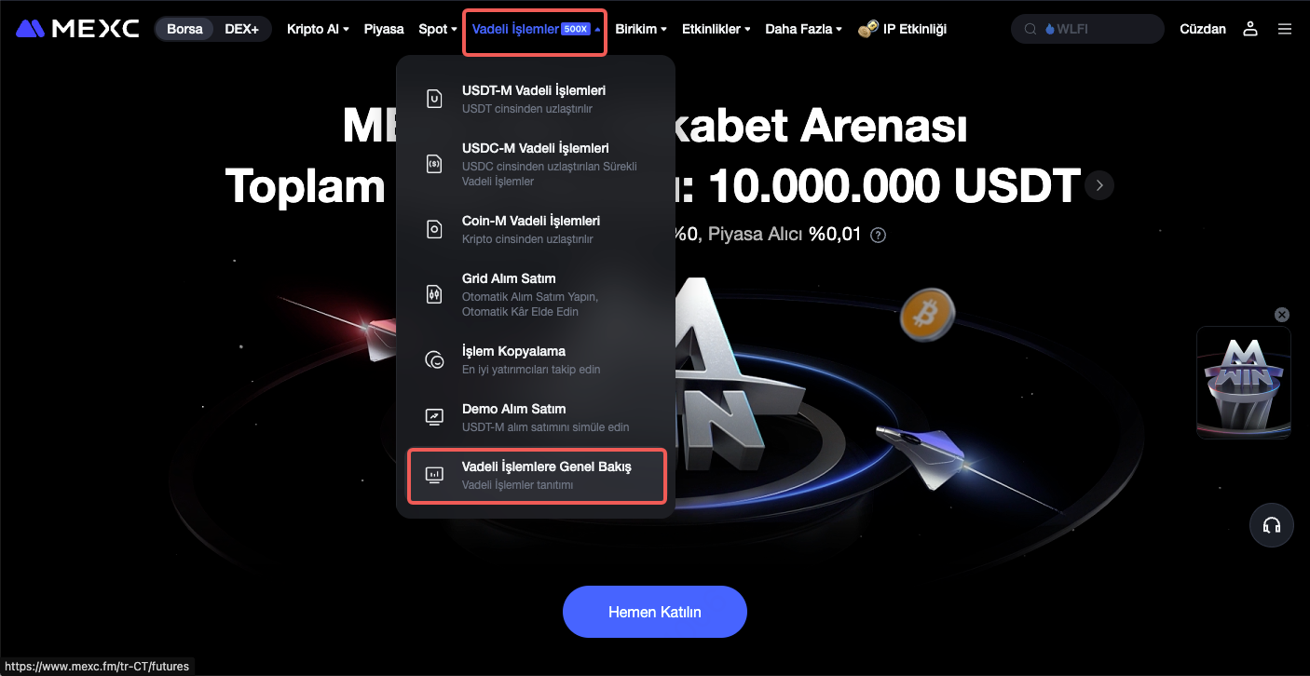Viewport: 1310px width, 676px height.
Task: Click the headset support icon
Action: click(x=1272, y=525)
